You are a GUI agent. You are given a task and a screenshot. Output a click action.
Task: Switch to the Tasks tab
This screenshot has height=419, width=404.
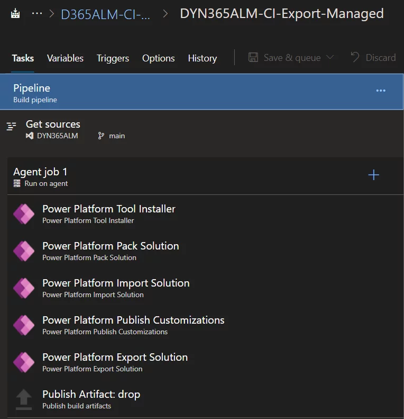point(23,58)
